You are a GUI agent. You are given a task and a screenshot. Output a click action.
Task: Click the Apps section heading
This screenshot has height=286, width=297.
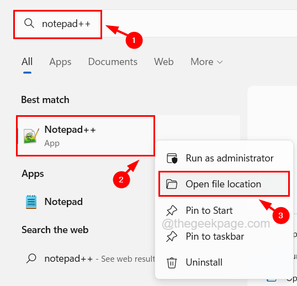tap(33, 174)
